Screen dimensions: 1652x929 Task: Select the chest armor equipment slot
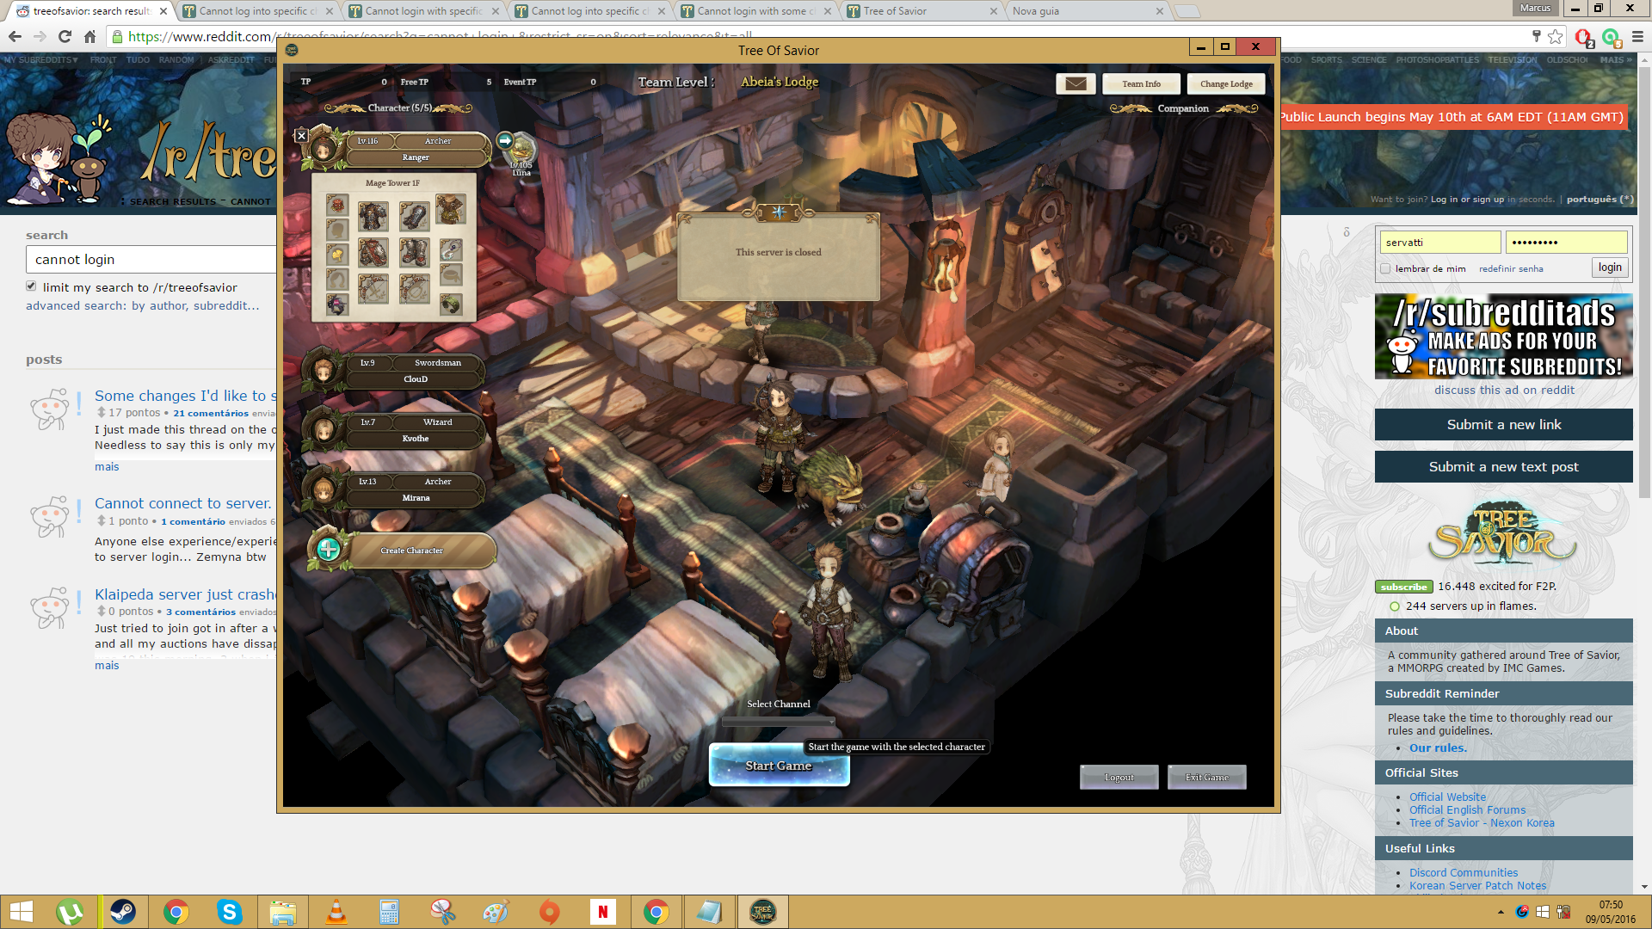coord(373,216)
